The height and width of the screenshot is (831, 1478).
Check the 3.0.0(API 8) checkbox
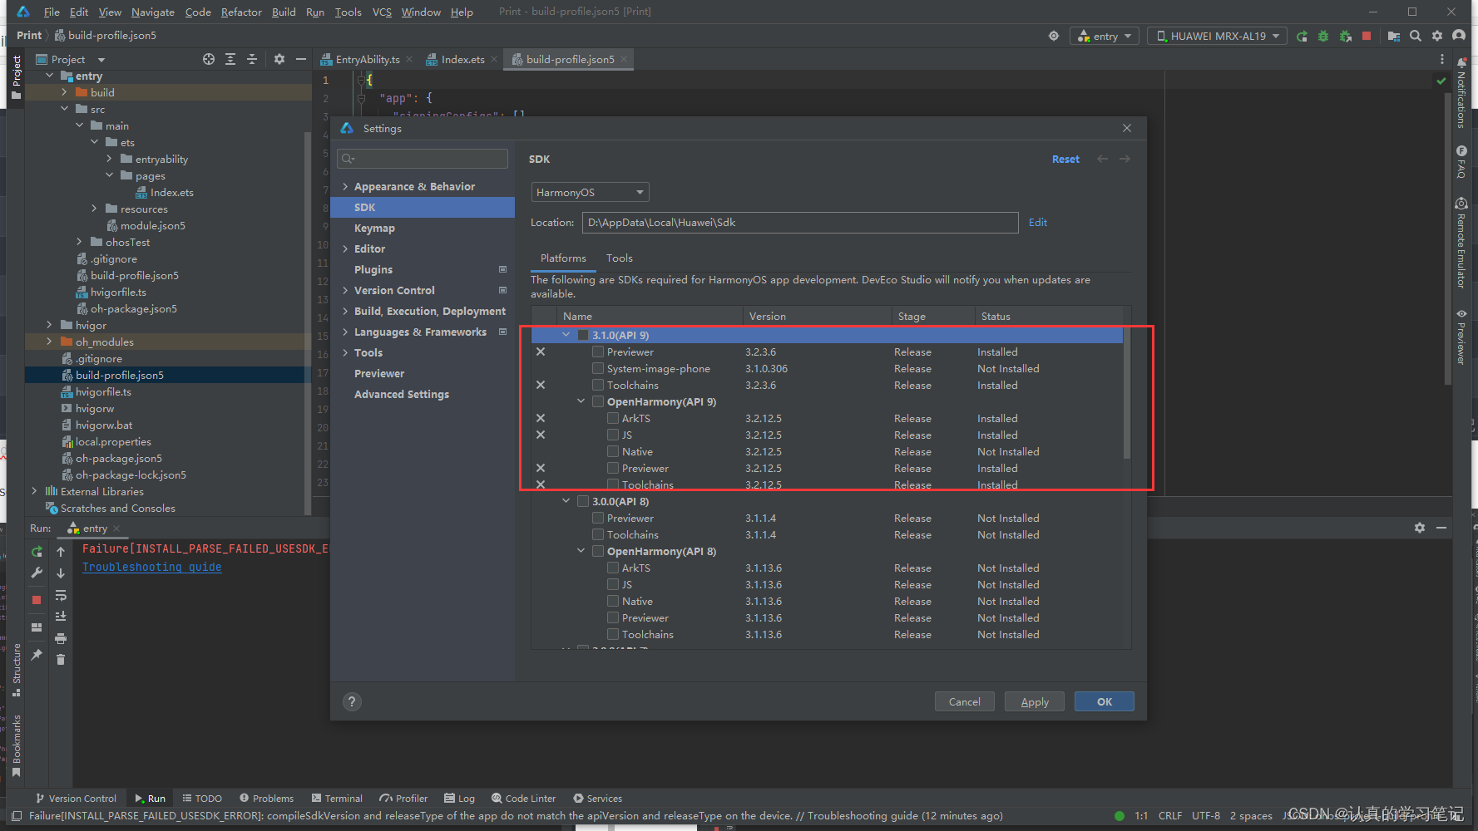(x=583, y=501)
